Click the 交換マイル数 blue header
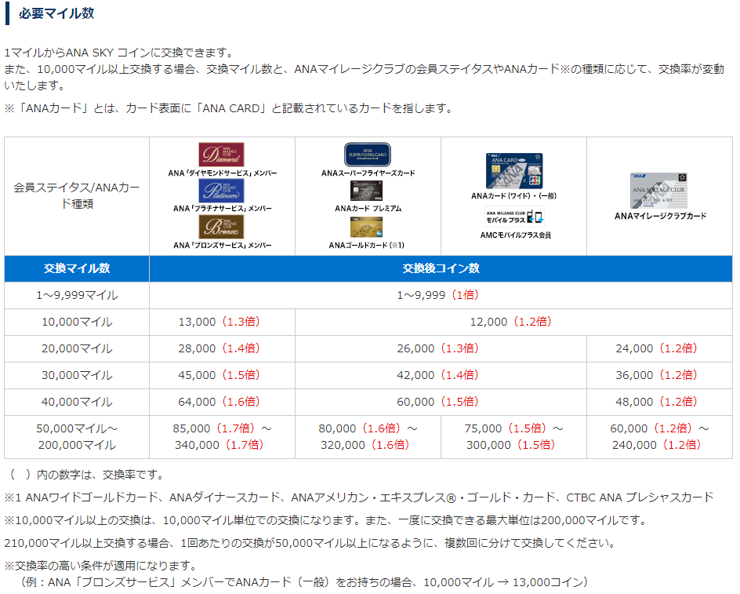The image size is (740, 594). [x=77, y=268]
